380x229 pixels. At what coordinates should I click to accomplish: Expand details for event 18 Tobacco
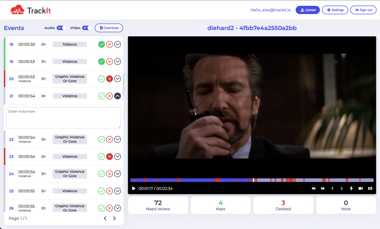[118, 44]
